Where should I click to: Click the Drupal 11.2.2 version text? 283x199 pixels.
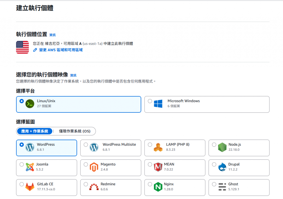(x=233, y=169)
